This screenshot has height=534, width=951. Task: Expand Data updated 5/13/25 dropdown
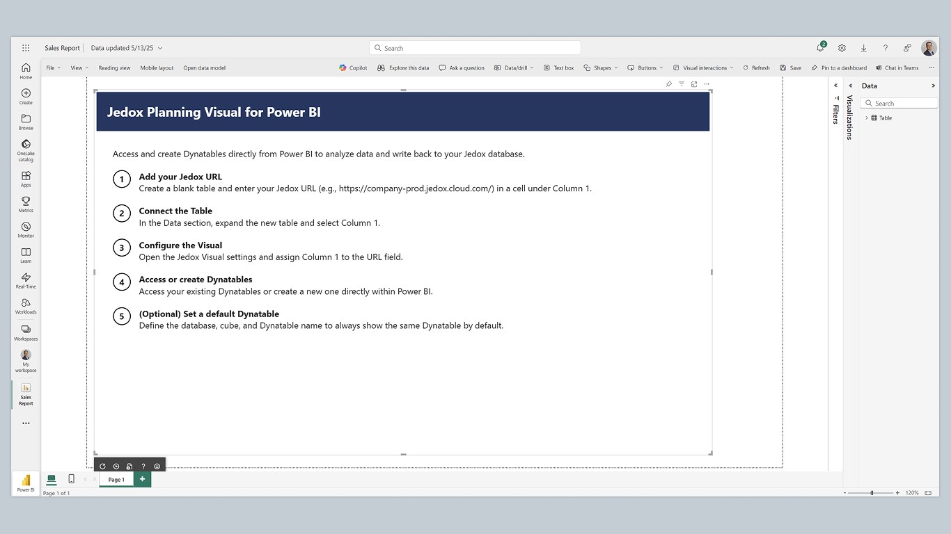(x=127, y=48)
